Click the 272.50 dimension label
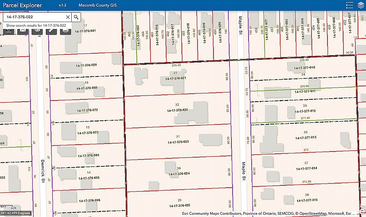The image size is (366, 217). click(307, 182)
